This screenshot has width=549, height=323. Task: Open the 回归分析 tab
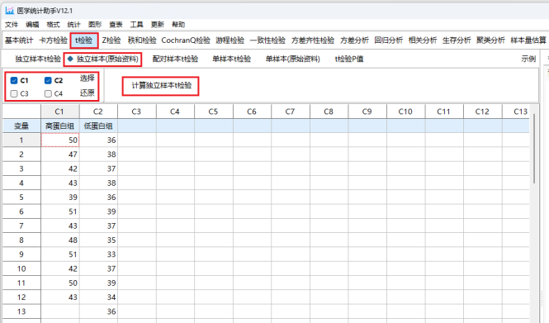pos(388,40)
